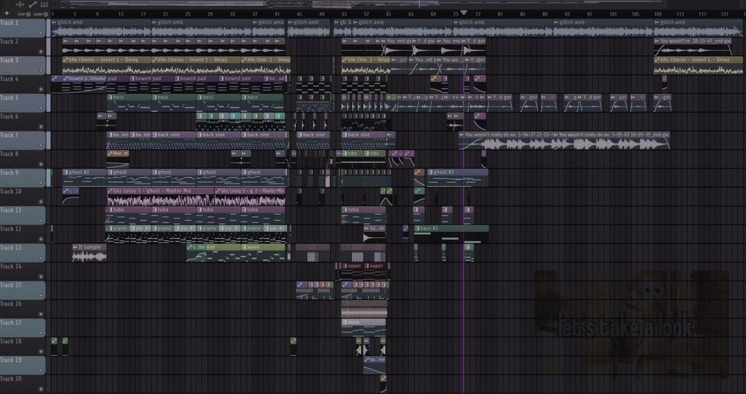Screen dimensions: 746x394
Task: Mute Track 8 with its dot
Action: click(x=41, y=164)
